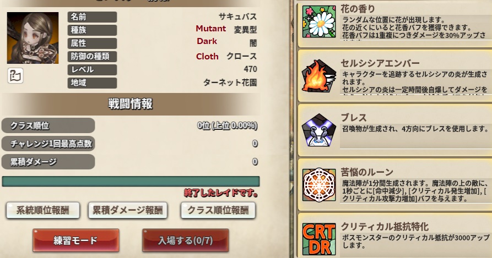The width and height of the screenshot is (492, 258).
Task: Click the 戦闘情報 section header
Action: pos(131,104)
